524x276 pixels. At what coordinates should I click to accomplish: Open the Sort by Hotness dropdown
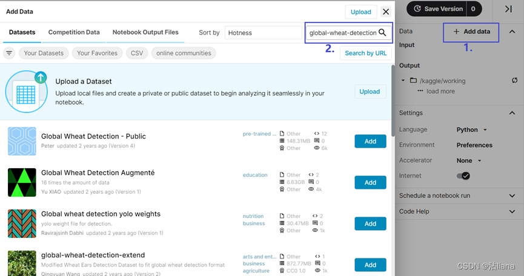264,33
